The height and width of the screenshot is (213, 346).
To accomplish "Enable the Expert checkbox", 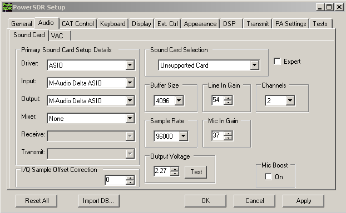I will click(277, 62).
